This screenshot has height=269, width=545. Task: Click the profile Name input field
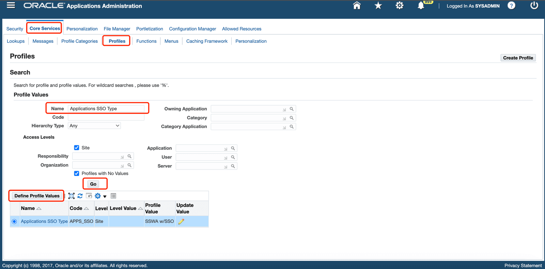coord(106,109)
